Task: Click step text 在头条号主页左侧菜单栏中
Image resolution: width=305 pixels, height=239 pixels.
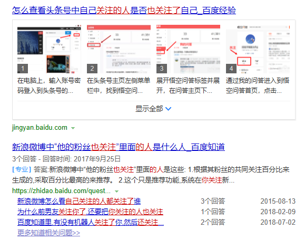Action: [119, 85]
